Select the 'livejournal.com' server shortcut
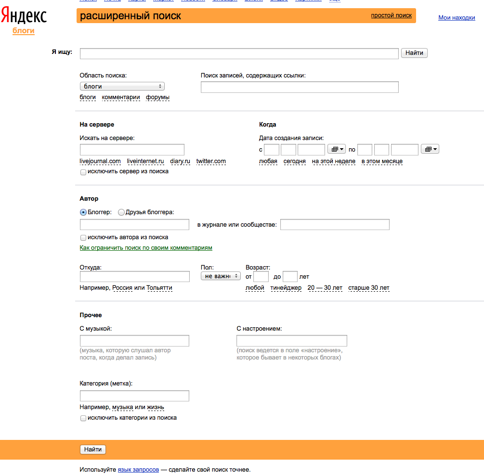The image size is (484, 476). 100,161
